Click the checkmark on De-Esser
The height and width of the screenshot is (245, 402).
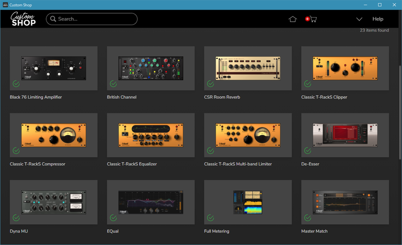[308, 151]
